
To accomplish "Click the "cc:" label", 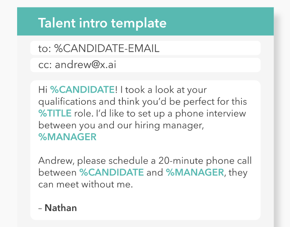I will pos(45,65).
